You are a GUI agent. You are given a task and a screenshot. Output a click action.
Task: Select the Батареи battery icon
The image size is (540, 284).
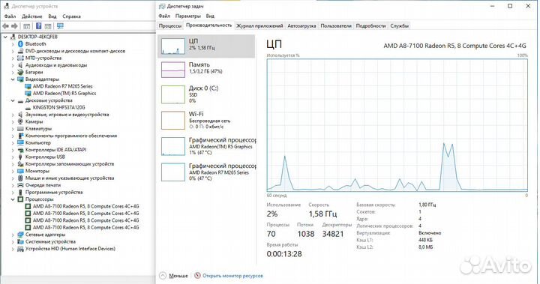pos(20,72)
